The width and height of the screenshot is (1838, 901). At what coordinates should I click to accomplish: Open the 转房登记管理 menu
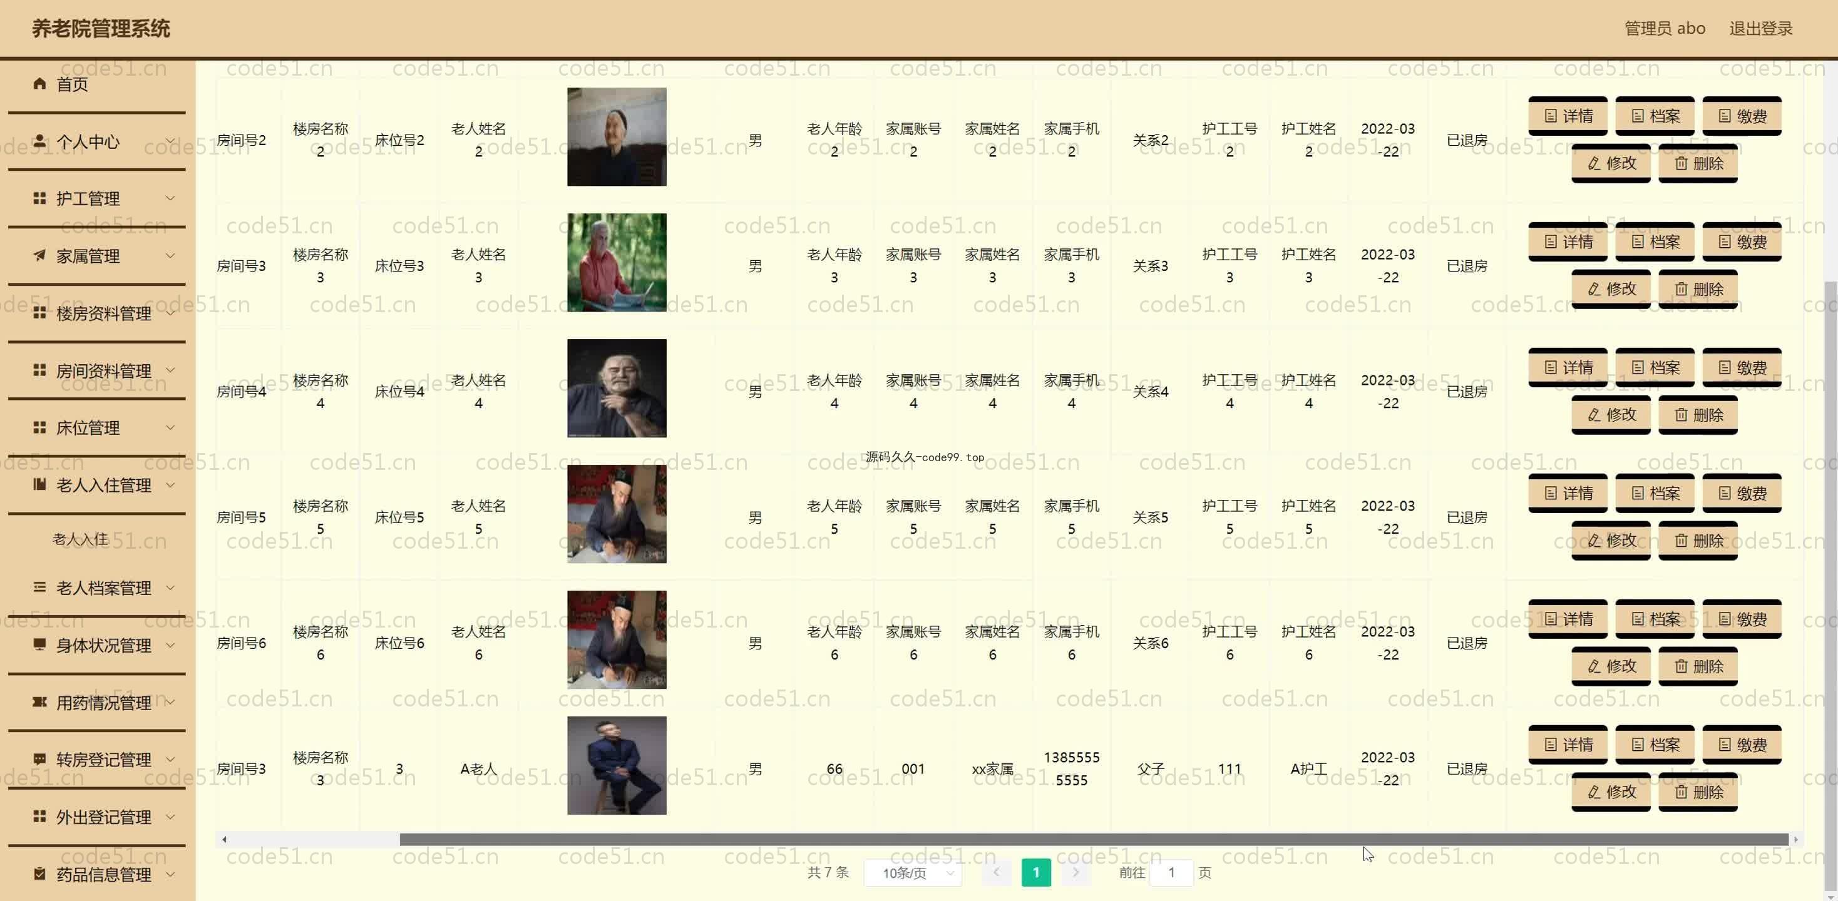coord(97,759)
